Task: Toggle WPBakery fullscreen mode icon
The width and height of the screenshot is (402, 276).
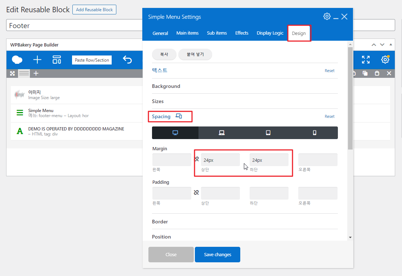Action: (366, 60)
